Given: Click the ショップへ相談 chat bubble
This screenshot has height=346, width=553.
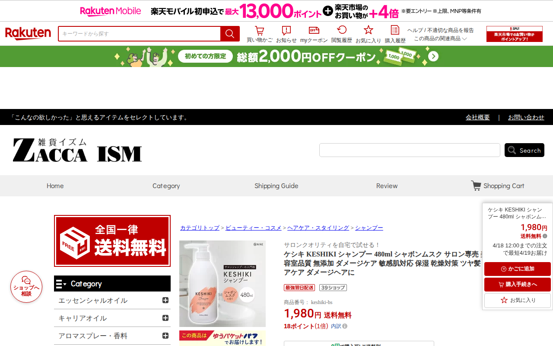Looking at the screenshot, I should (26, 287).
